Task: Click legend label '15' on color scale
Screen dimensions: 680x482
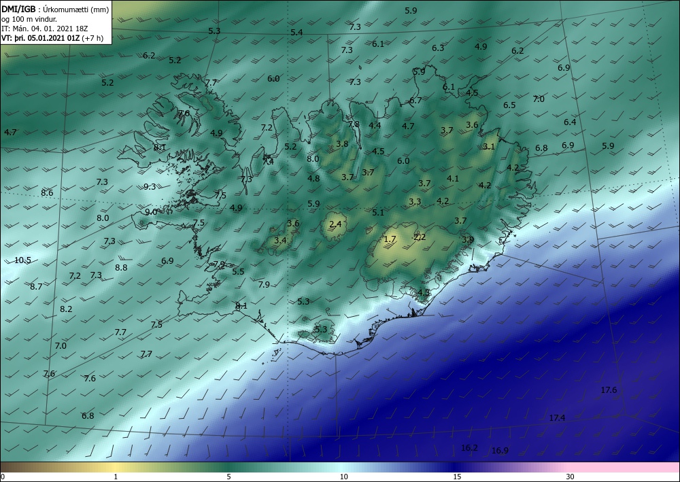Action: click(x=457, y=477)
